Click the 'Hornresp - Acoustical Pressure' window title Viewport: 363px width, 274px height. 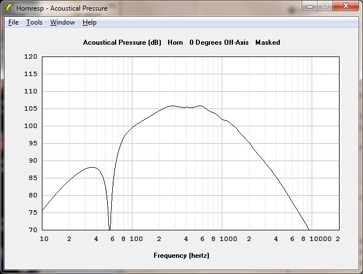(62, 8)
